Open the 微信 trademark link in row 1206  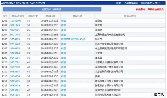pos(63,44)
